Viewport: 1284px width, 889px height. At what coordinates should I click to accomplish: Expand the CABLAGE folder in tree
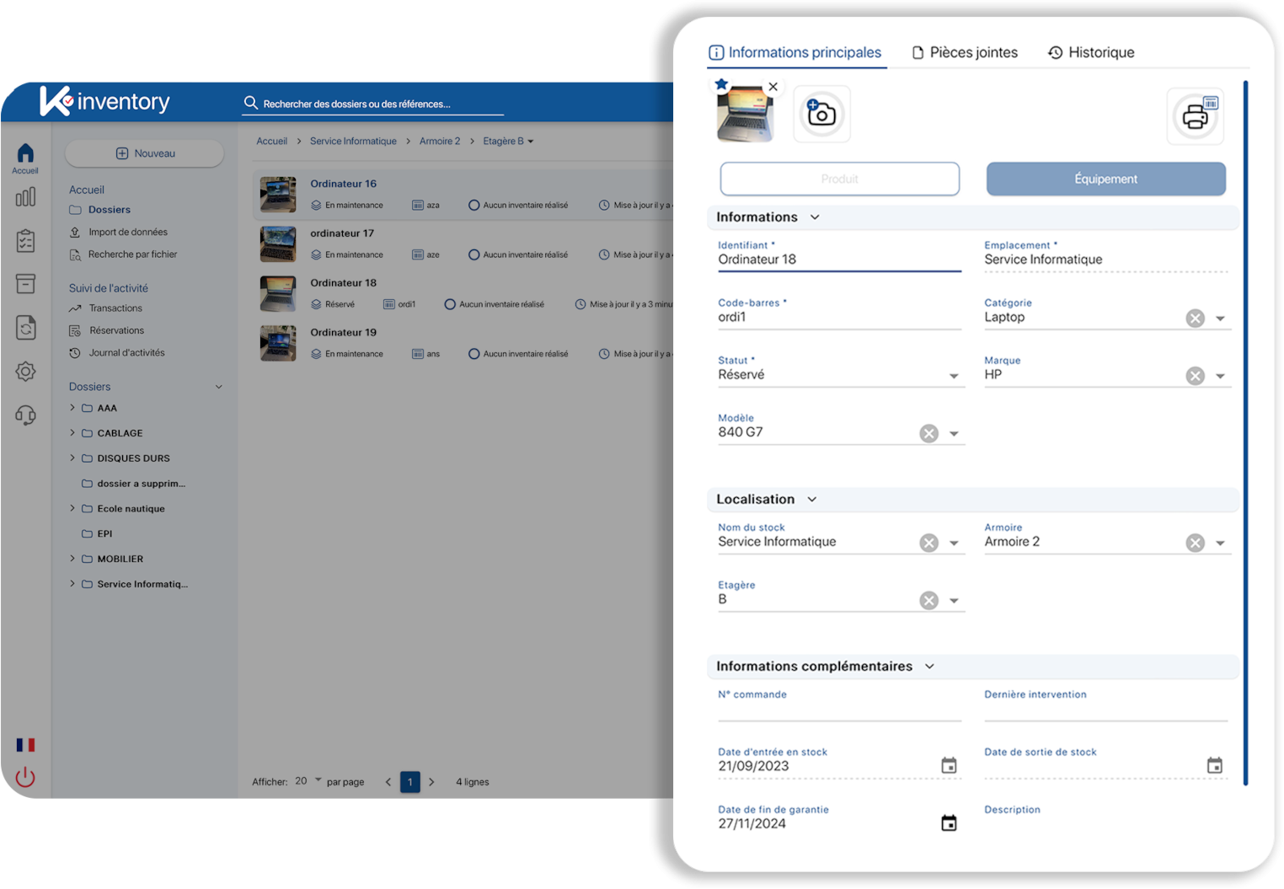pyautogui.click(x=72, y=433)
